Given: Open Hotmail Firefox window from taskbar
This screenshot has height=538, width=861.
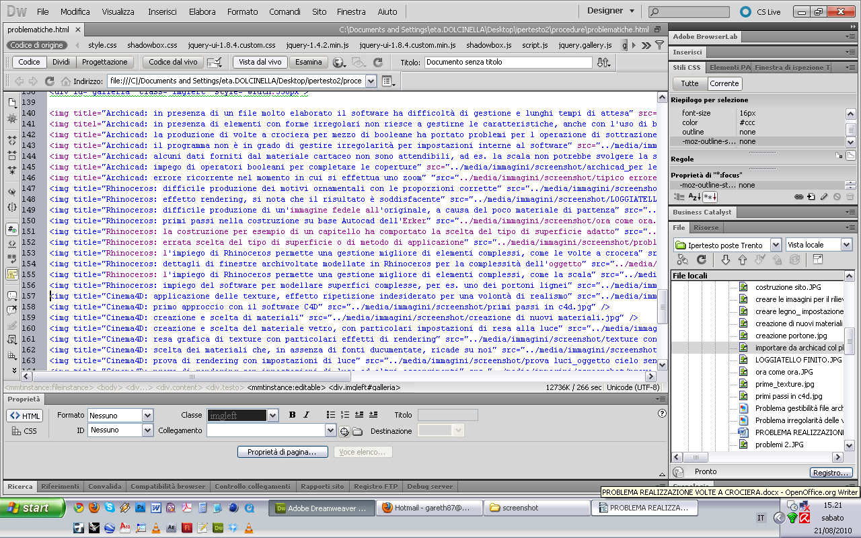Looking at the screenshot, I should pyautogui.click(x=430, y=508).
